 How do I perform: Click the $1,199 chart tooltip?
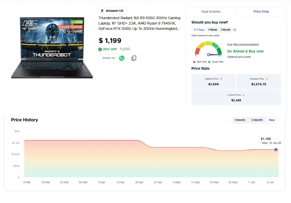271,141
